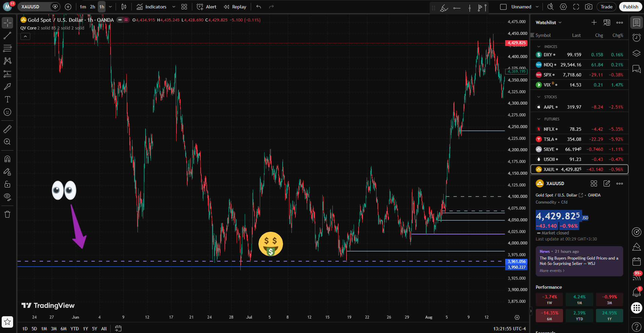Click the Publish button
This screenshot has width=644, height=333.
pos(631,7)
